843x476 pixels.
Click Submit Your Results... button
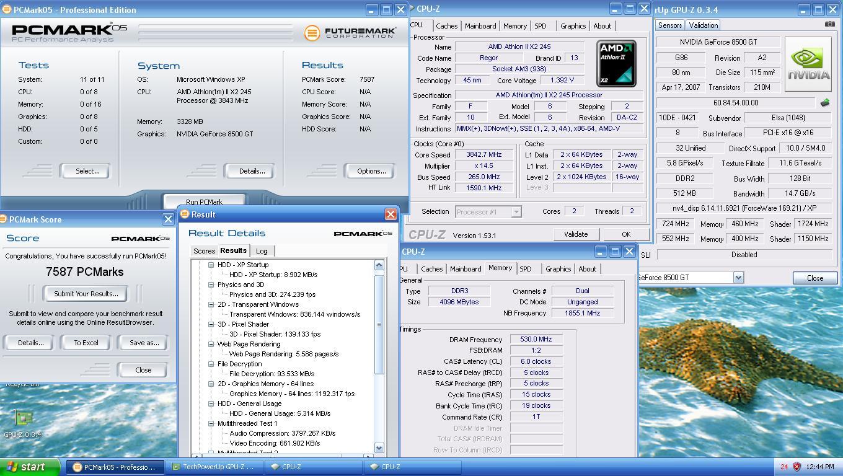(x=86, y=294)
